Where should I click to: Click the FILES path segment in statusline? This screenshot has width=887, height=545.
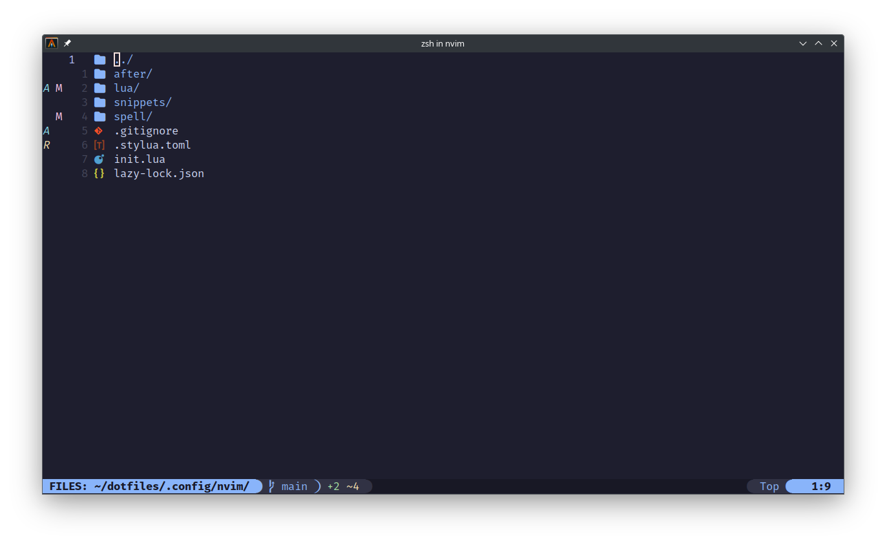[149, 486]
